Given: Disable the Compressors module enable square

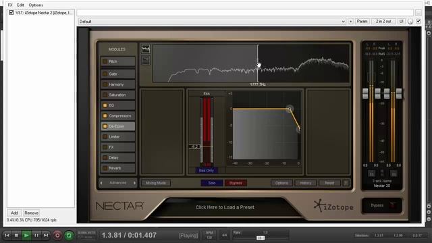Looking at the screenshot, I should [105, 115].
